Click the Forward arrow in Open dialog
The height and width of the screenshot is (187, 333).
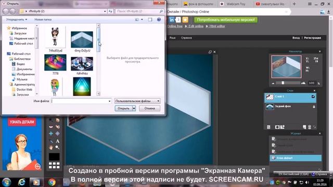12,11
